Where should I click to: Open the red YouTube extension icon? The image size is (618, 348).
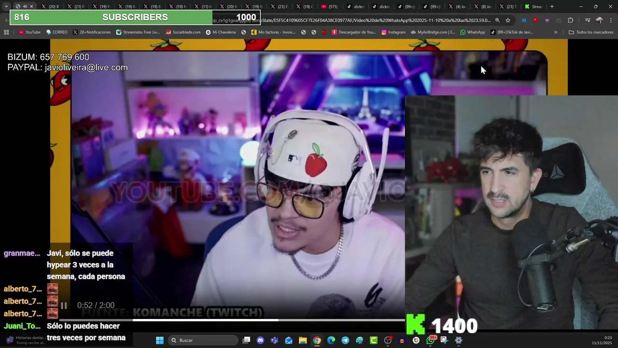click(x=535, y=20)
